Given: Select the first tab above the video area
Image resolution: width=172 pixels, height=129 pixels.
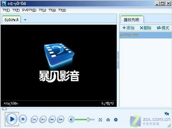Looking at the screenshot, I should tap(11, 20).
